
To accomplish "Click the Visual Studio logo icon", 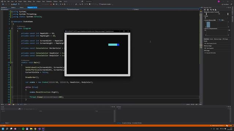I will coord(2,1).
